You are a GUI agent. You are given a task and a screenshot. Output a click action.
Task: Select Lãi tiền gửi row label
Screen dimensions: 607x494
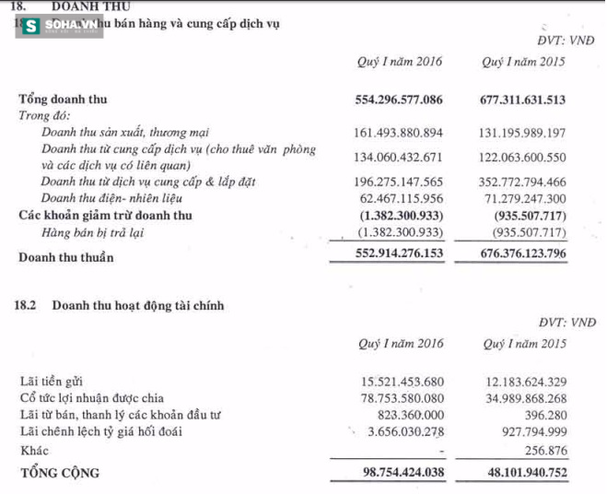(x=52, y=382)
